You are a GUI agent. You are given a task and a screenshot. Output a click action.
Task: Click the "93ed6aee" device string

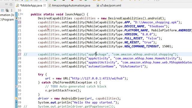[x=157, y=26]
